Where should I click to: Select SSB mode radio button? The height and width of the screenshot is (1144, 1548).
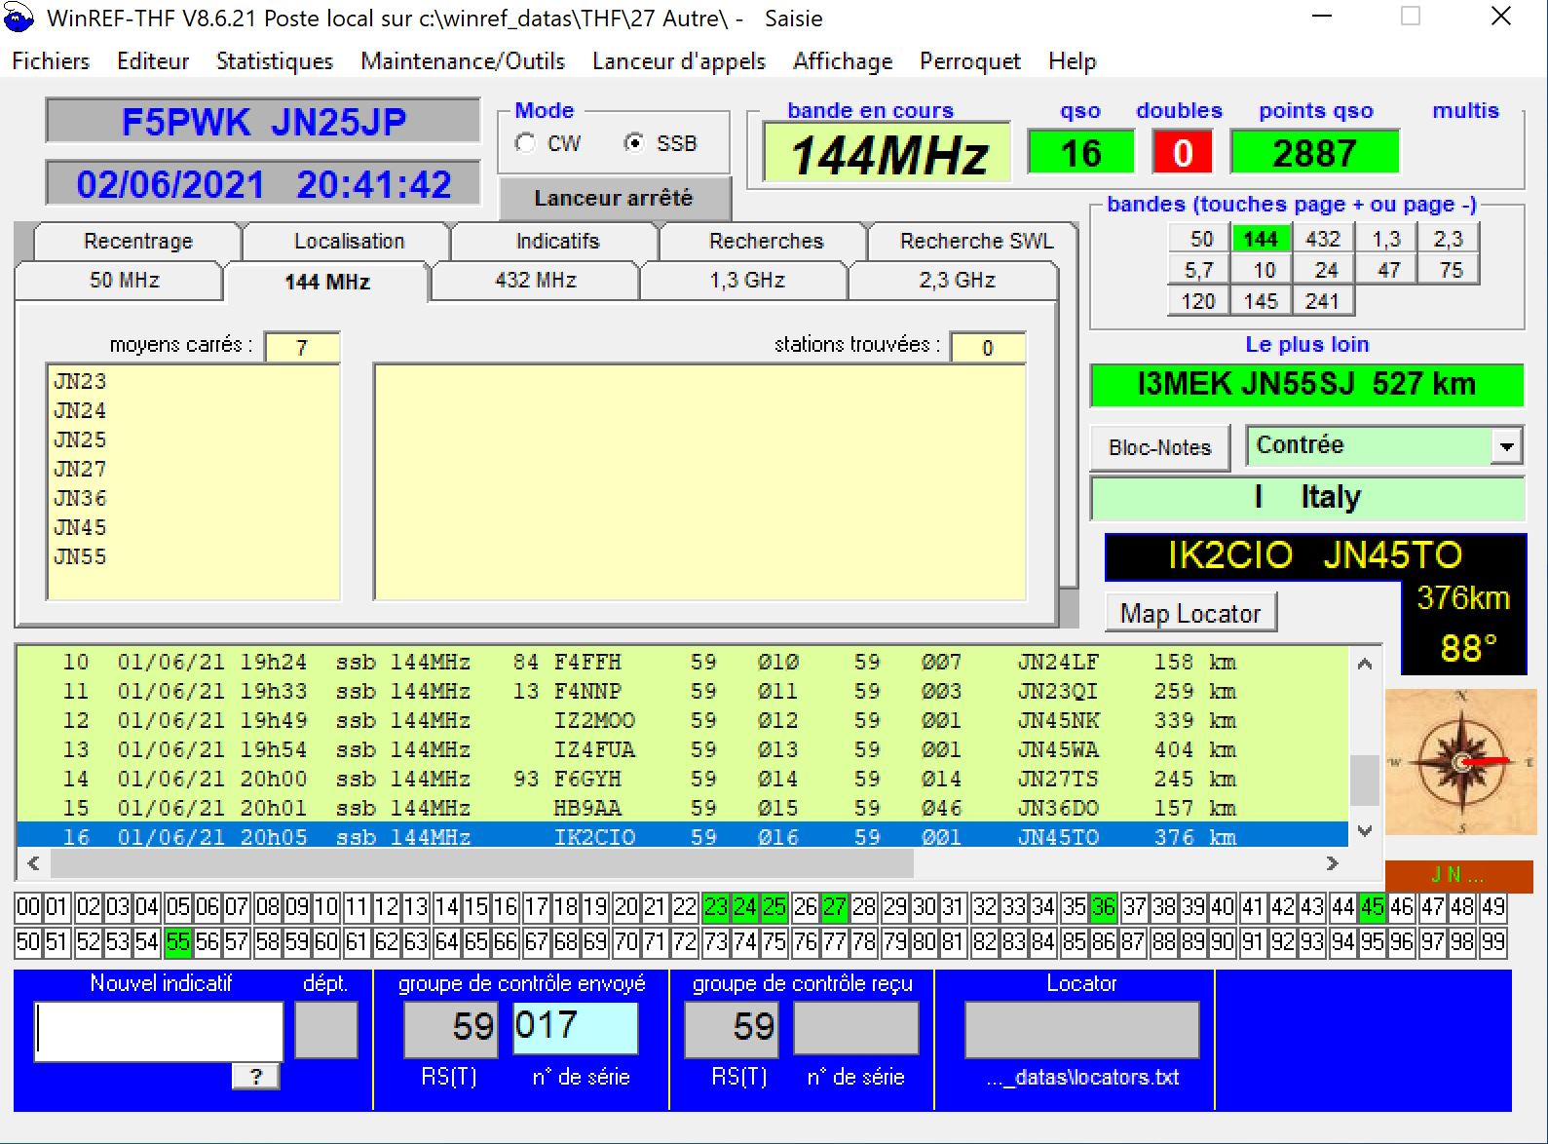click(x=634, y=143)
